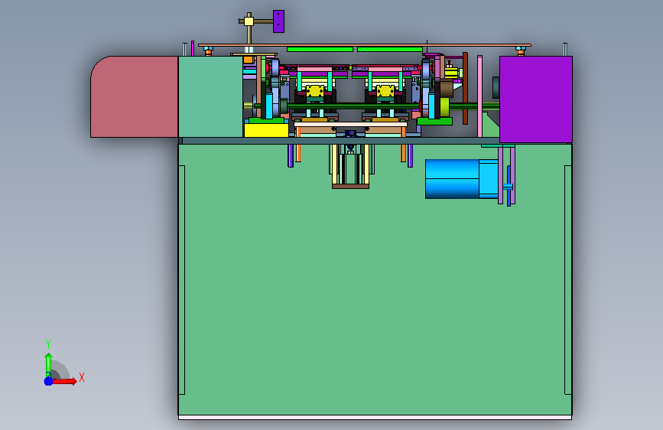The width and height of the screenshot is (663, 430).
Task: Select the small purple weight at top
Action: point(278,21)
